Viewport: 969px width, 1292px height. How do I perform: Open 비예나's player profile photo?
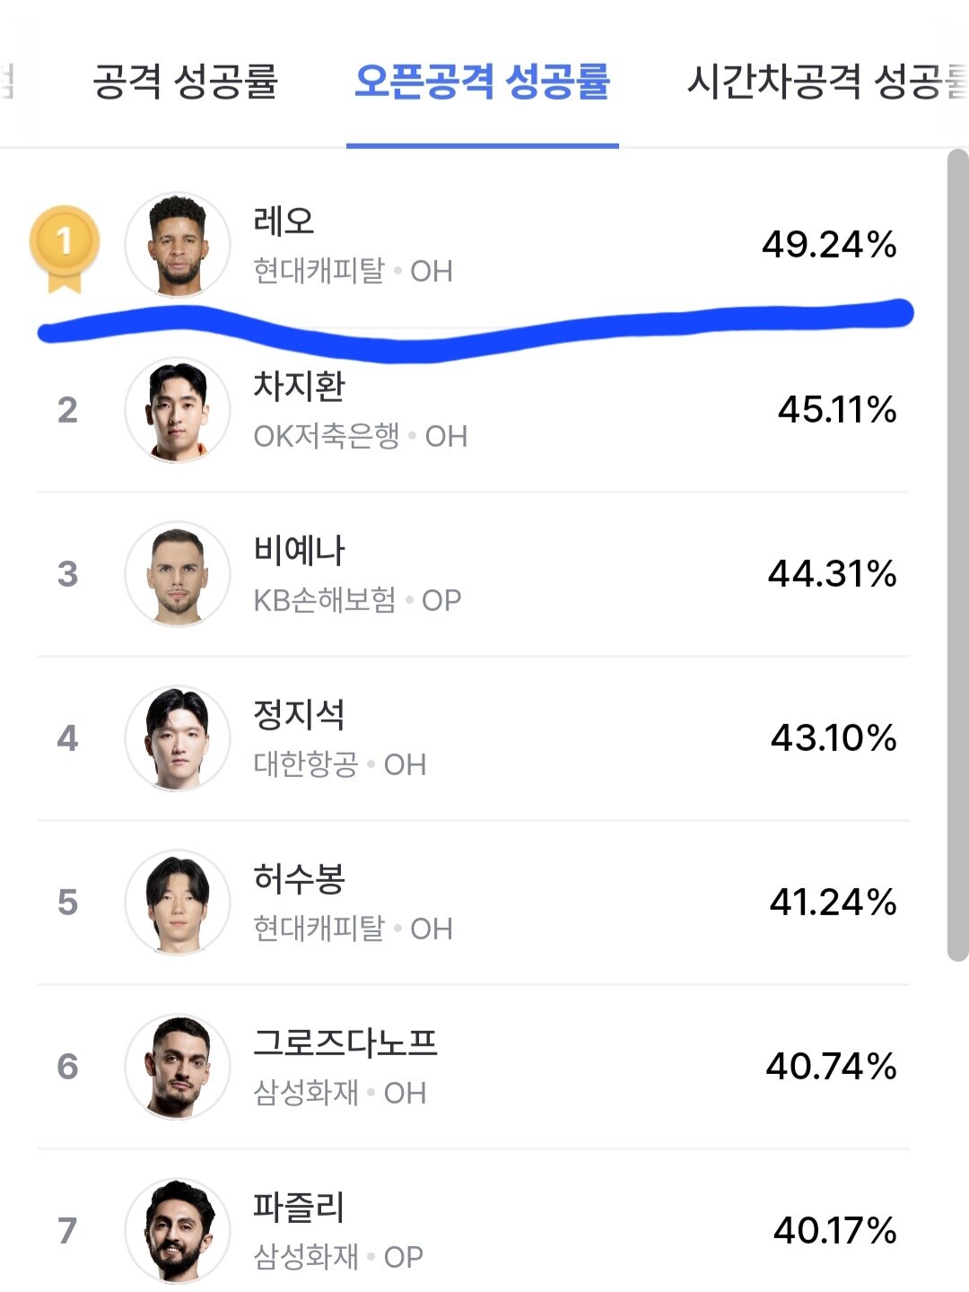click(178, 574)
